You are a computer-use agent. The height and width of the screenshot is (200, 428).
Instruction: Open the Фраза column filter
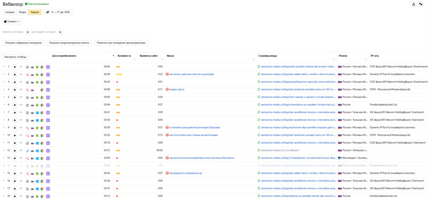click(x=254, y=59)
